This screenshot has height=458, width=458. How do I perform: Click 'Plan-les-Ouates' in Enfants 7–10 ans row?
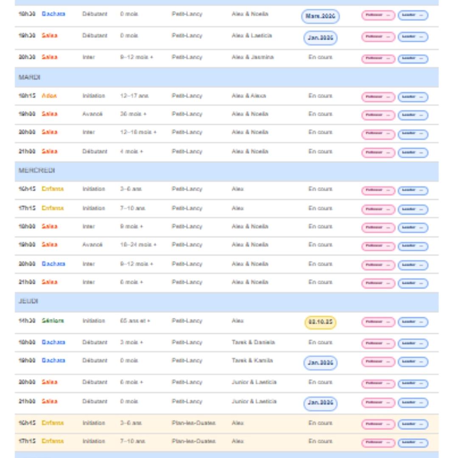coord(194,441)
